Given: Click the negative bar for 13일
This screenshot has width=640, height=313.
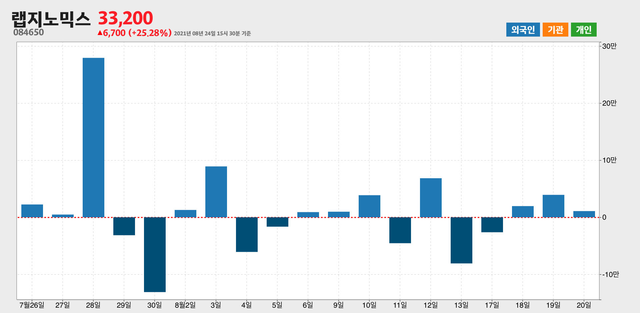Looking at the screenshot, I should tap(461, 240).
